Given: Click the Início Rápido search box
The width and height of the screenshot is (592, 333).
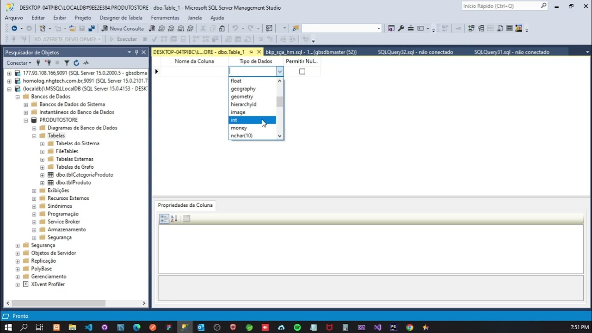Looking at the screenshot, I should [505, 6].
